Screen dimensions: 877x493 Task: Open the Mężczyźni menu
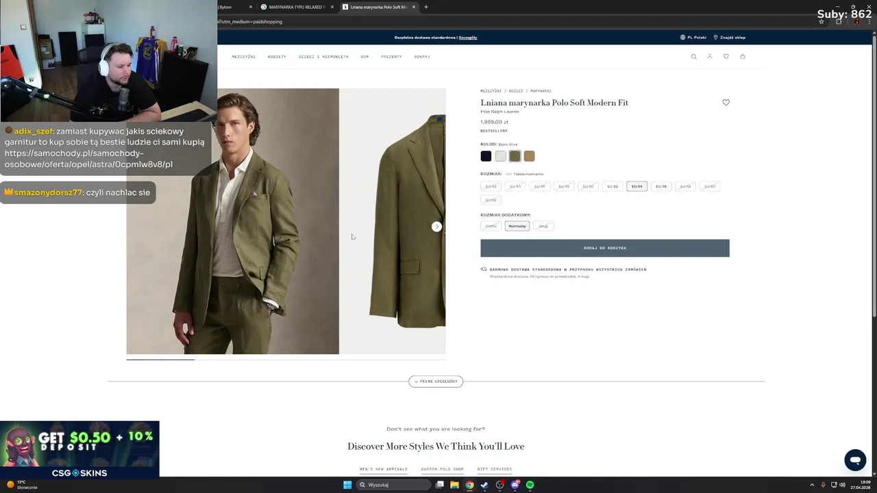(x=243, y=57)
